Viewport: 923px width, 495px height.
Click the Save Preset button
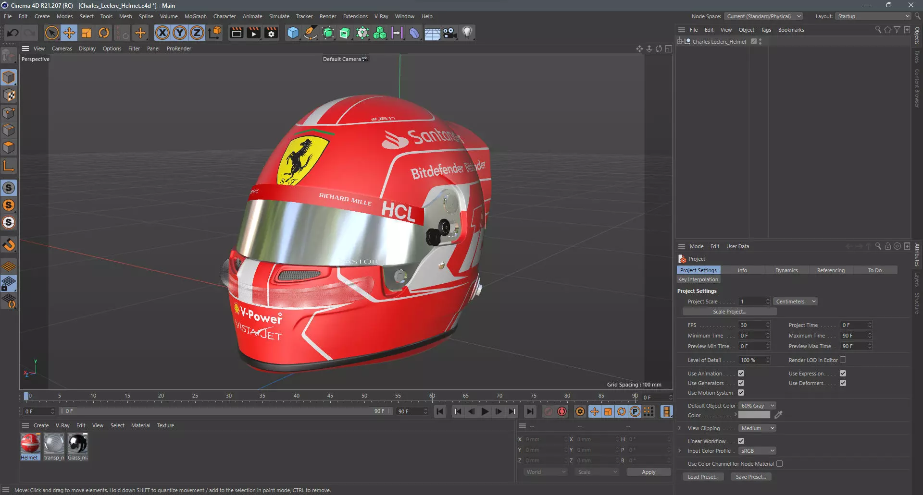click(751, 477)
